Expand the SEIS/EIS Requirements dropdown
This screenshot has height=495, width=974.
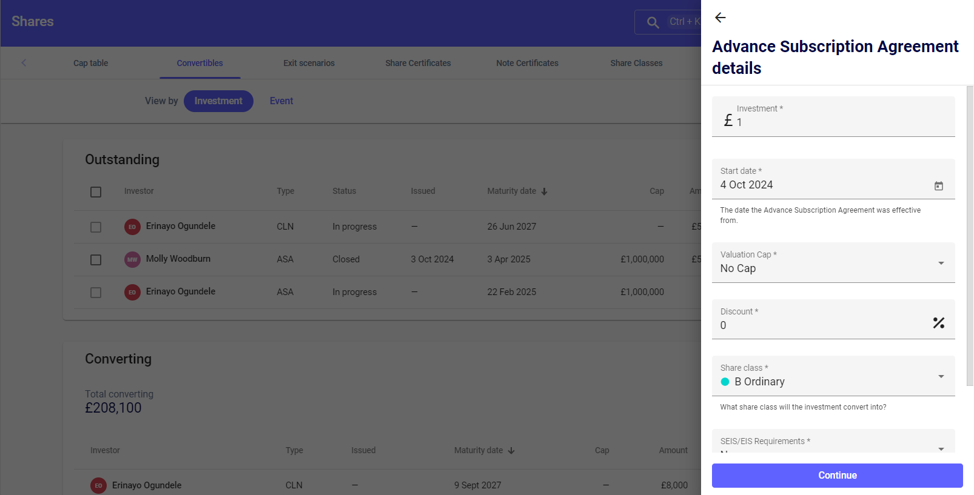pos(941,448)
